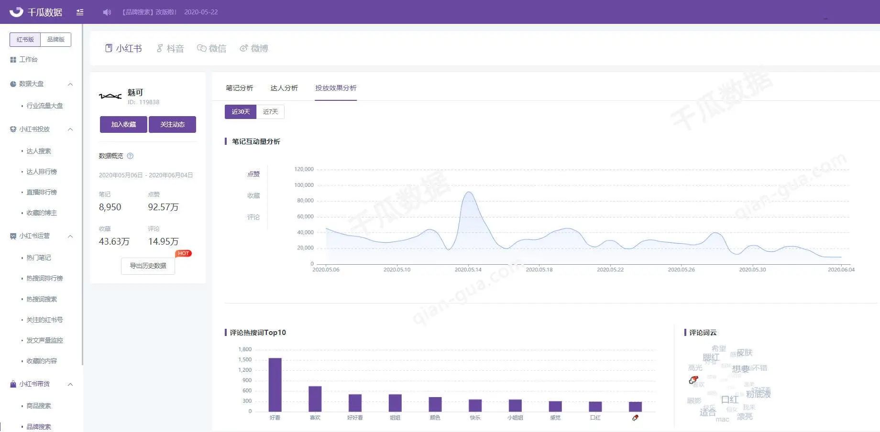Image resolution: width=880 pixels, height=432 pixels.
Task: Open 工作台 grid icon
Action: 13,60
